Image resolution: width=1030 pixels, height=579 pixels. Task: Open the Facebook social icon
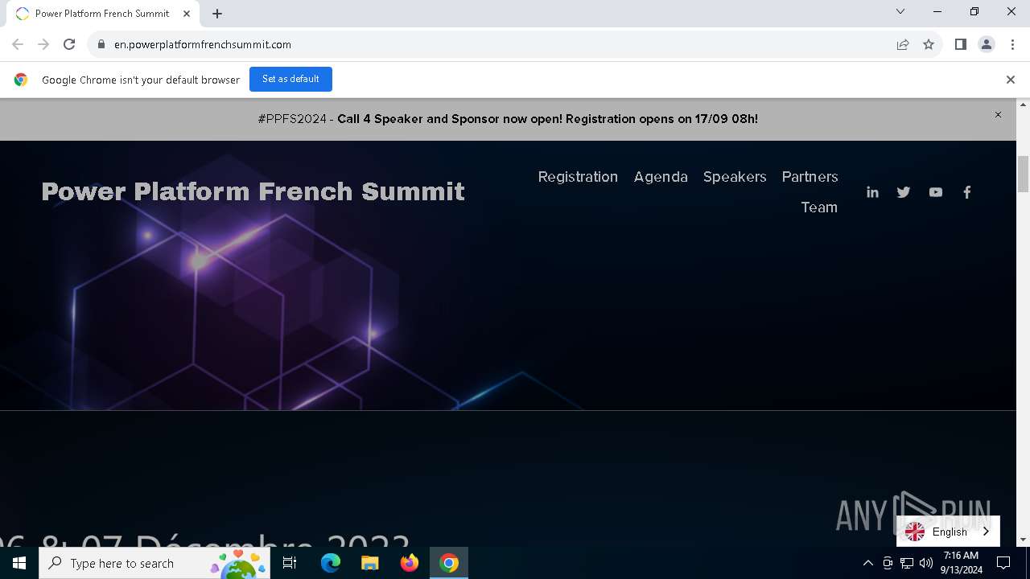tap(966, 192)
